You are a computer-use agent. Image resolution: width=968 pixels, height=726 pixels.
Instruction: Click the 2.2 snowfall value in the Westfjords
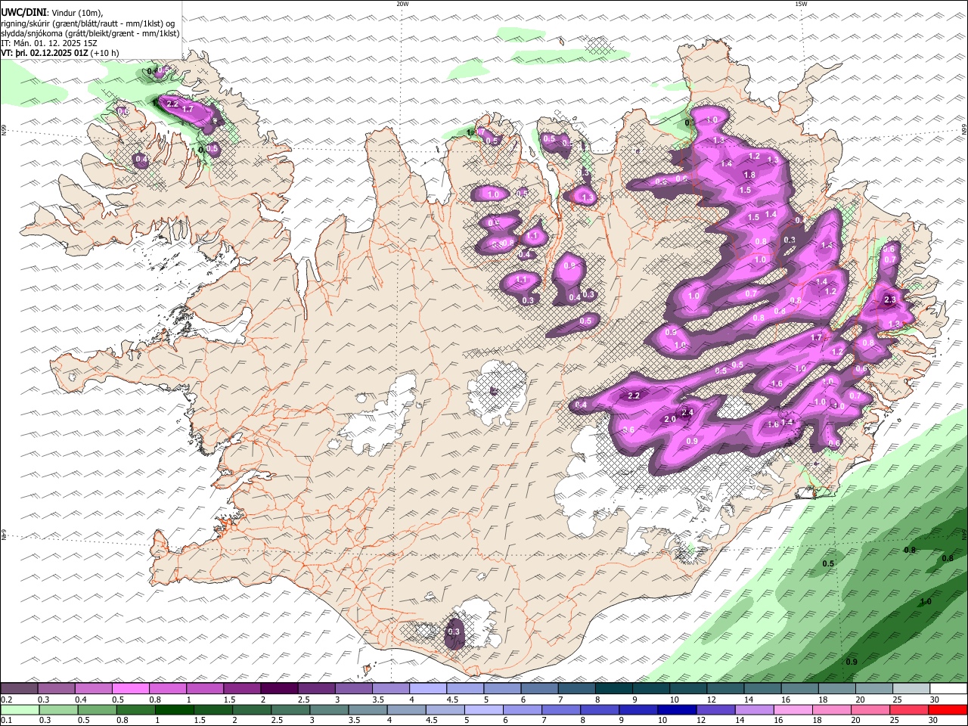(172, 104)
